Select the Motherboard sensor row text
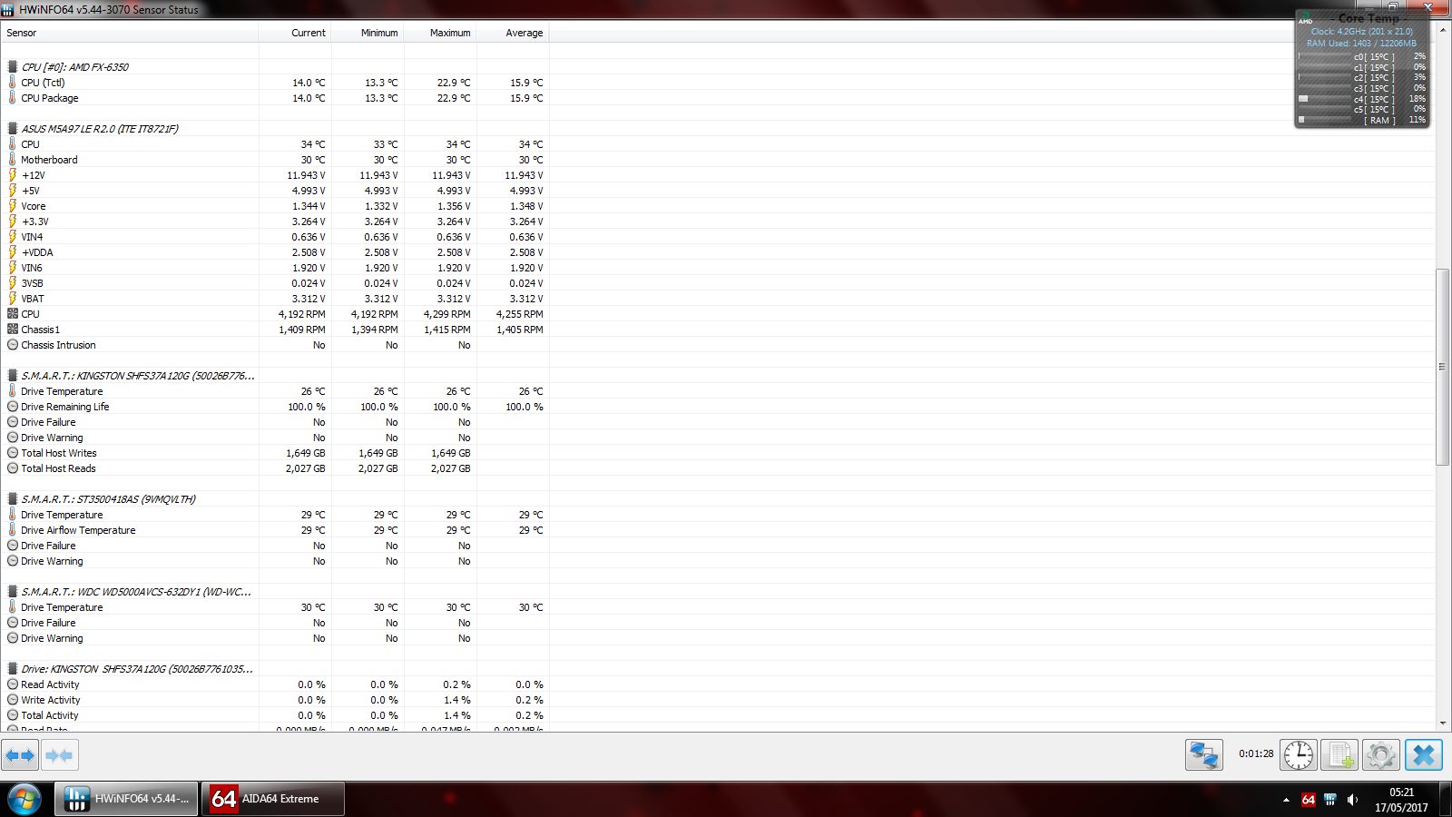1452x817 pixels. click(x=49, y=160)
